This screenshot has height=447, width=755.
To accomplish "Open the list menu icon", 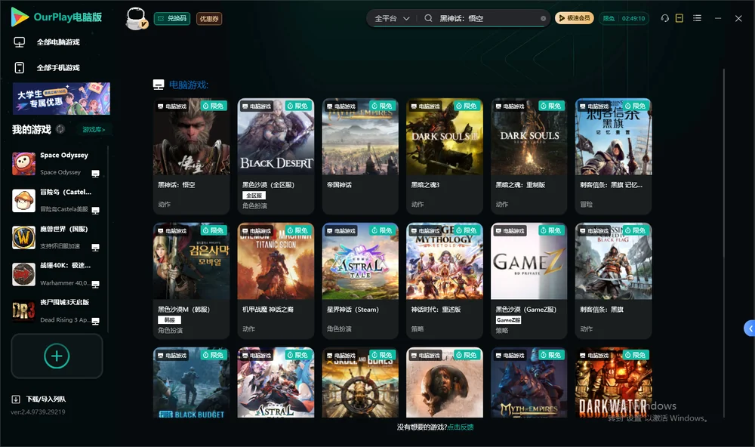I will point(697,18).
